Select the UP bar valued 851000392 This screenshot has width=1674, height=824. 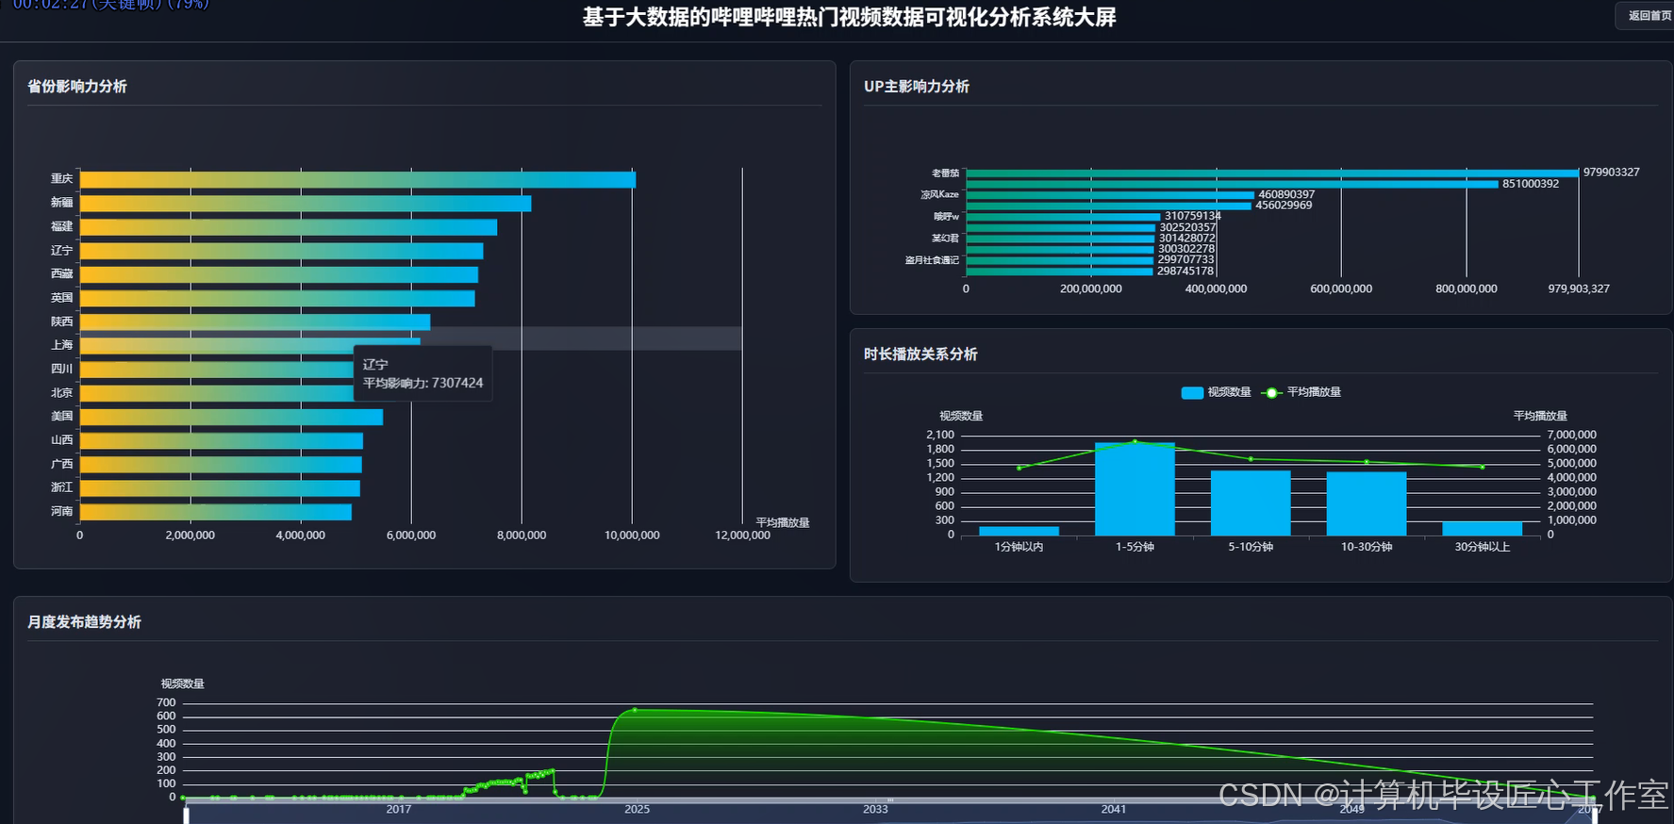[1232, 184]
